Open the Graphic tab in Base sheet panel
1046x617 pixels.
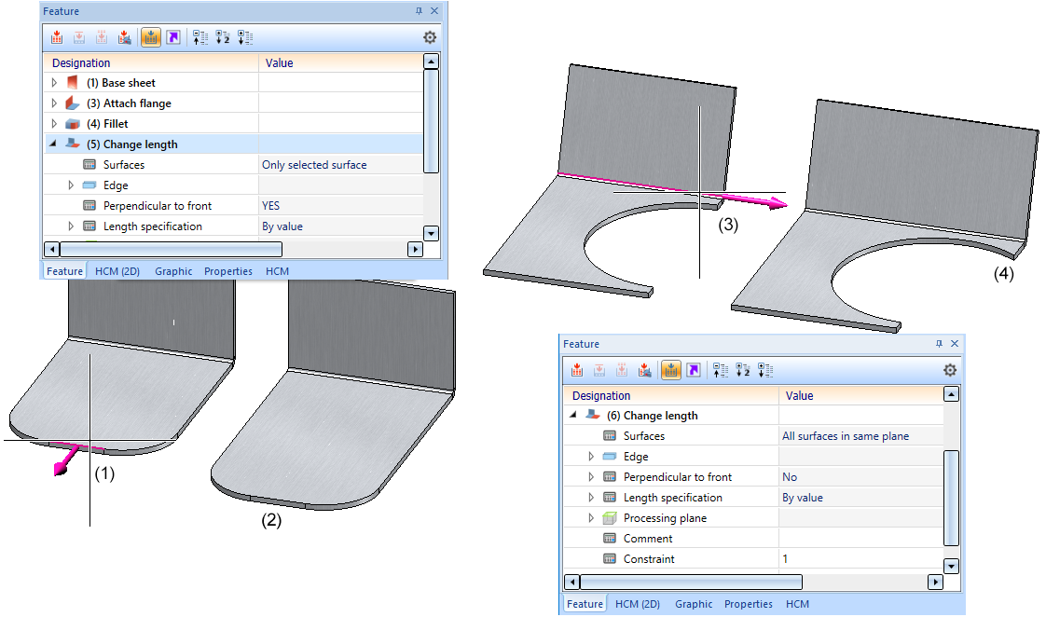click(173, 271)
